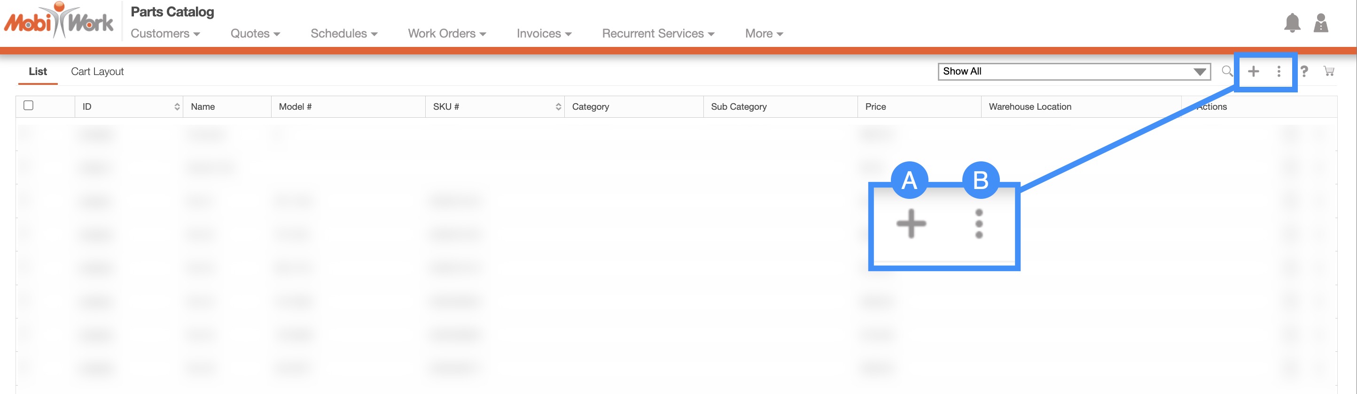The image size is (1357, 394).
Task: Toggle the select-all checkbox in table header
Action: 29,105
